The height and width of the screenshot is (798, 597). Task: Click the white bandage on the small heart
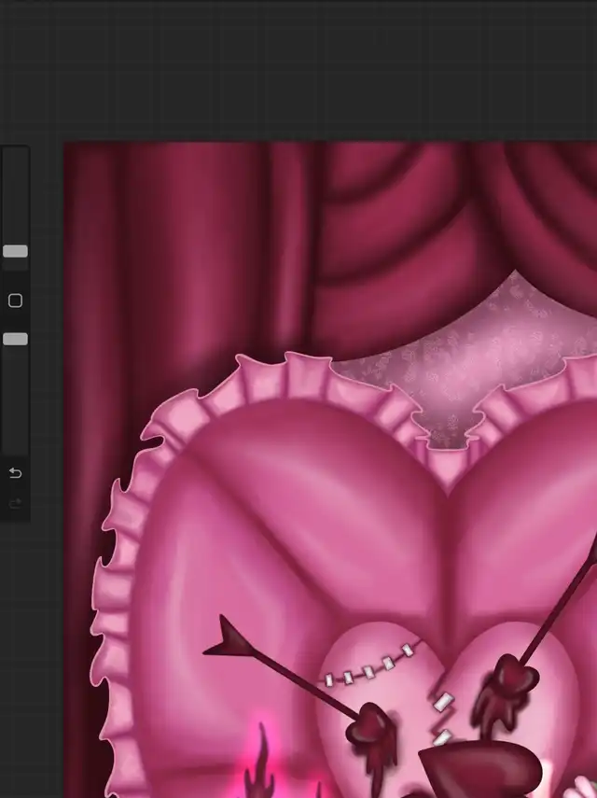tap(442, 702)
